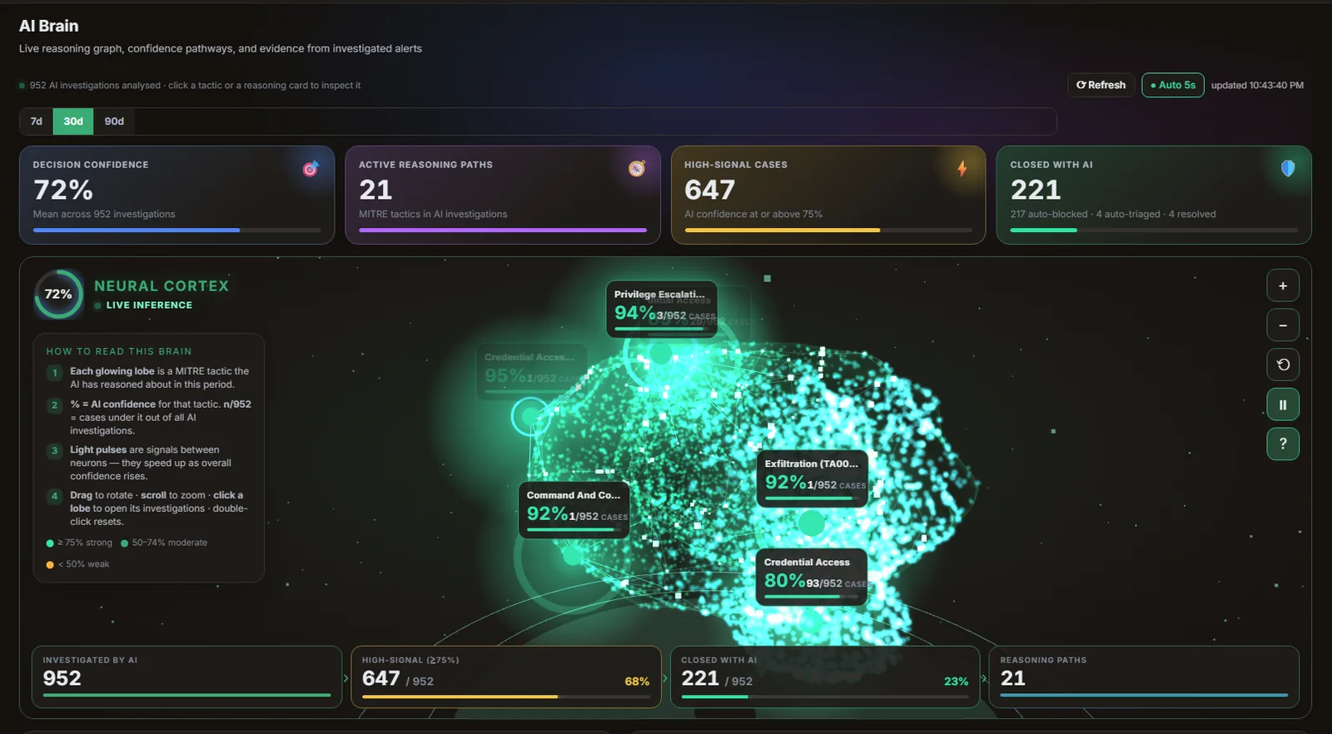Viewport: 1332px width, 734px height.
Task: Open the Exfiltration 92% lobe card
Action: 813,479
